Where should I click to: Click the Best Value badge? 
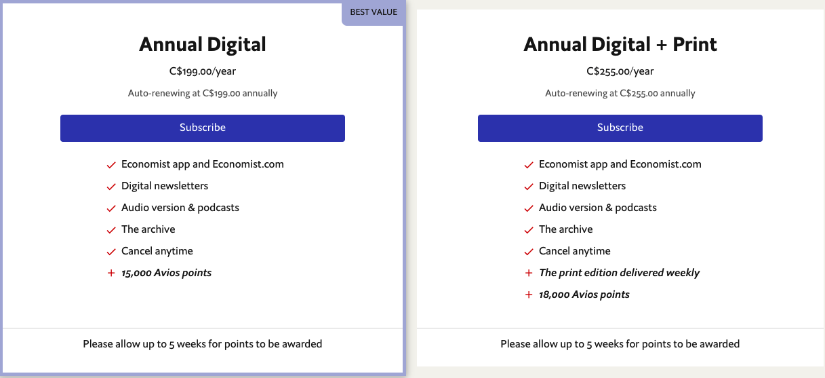point(374,12)
